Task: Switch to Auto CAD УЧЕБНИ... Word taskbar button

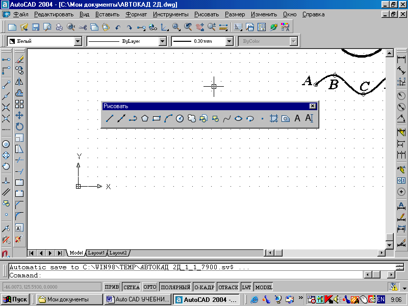Action: tap(138, 299)
